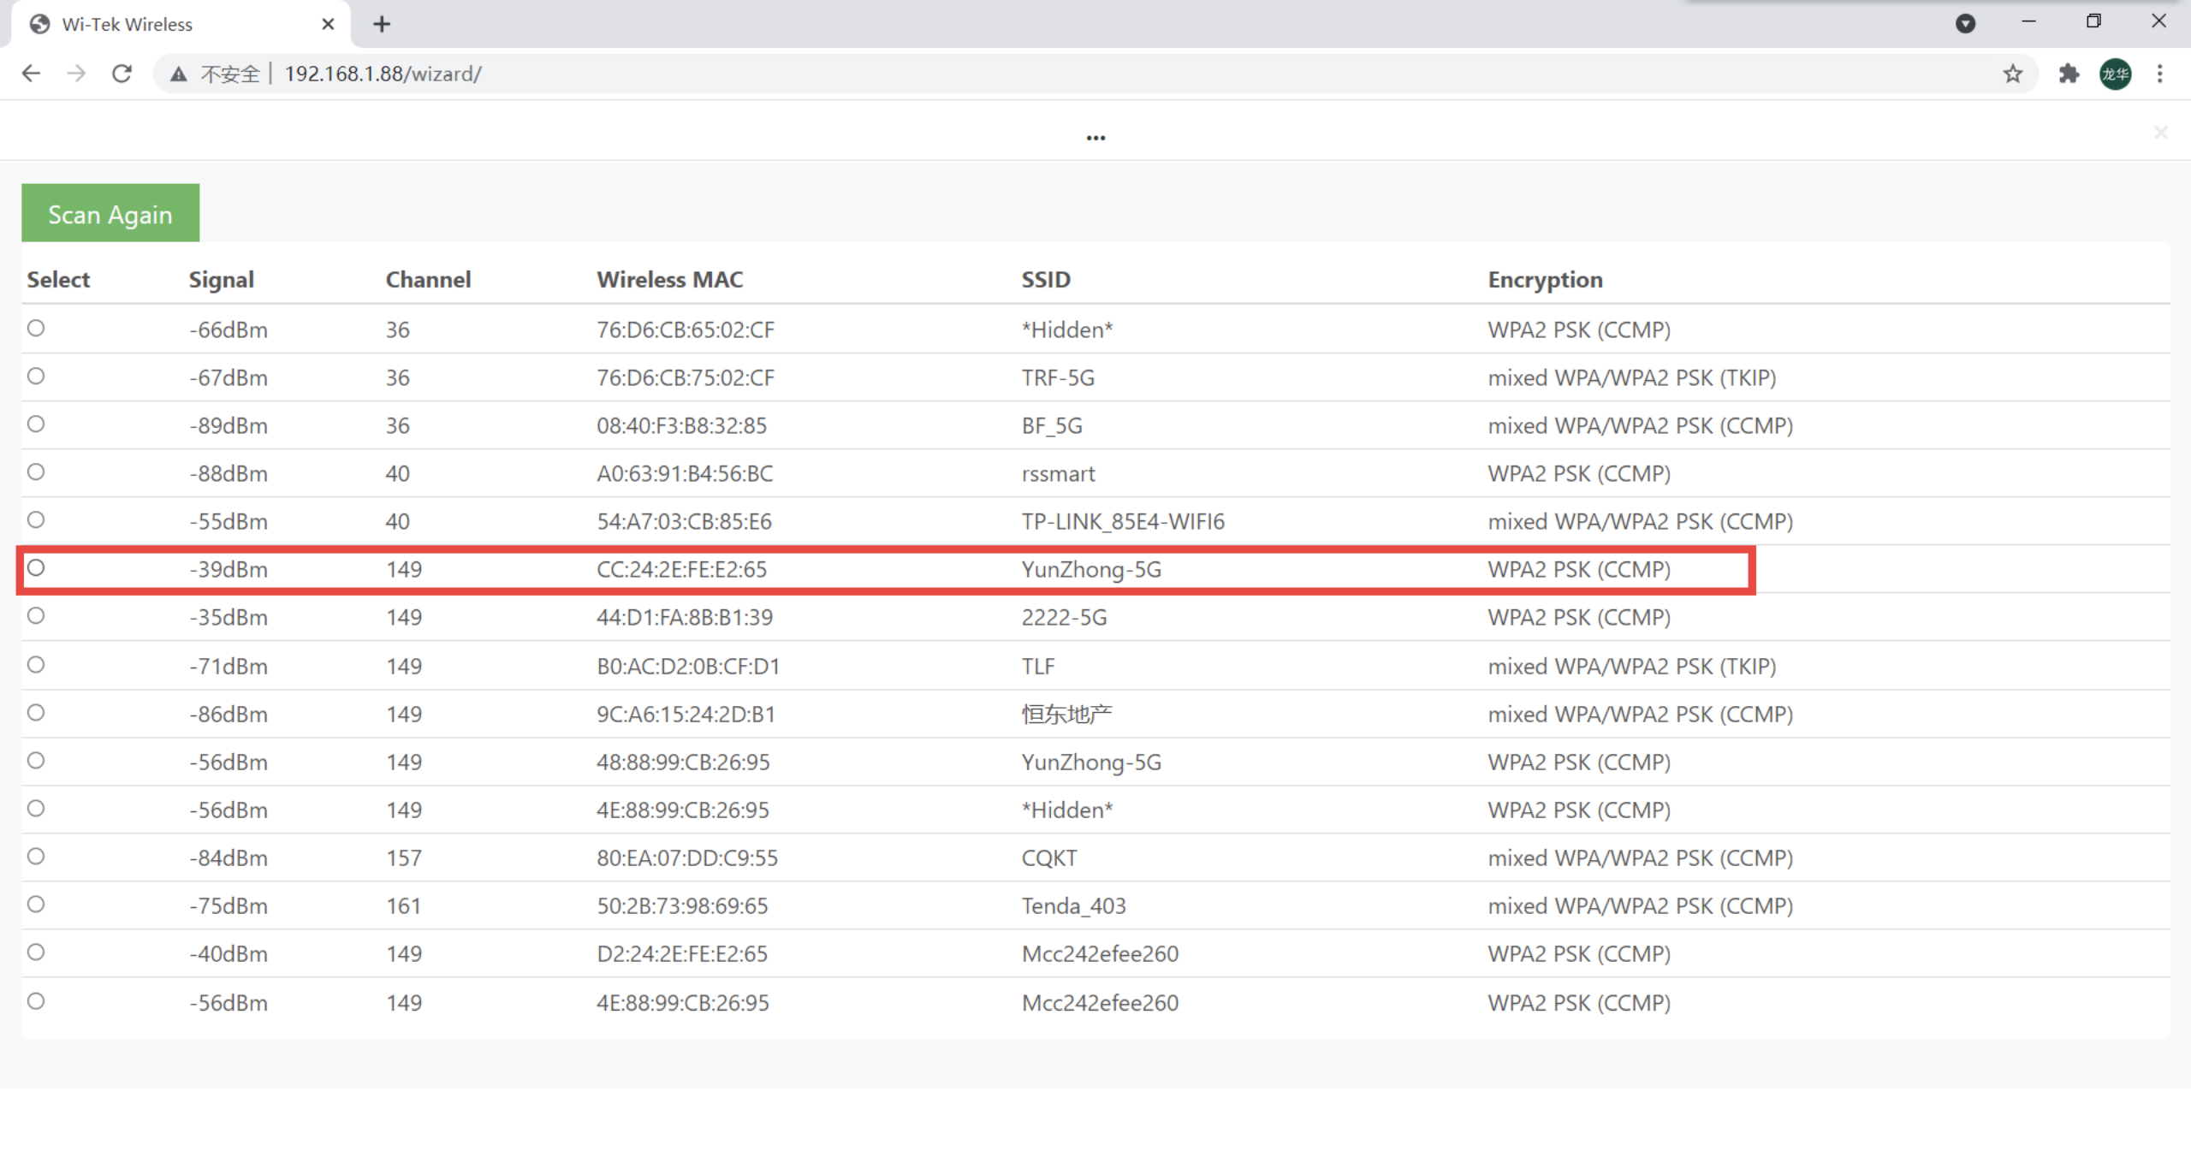Click the browser forward arrow
The image size is (2191, 1175).
[x=76, y=74]
